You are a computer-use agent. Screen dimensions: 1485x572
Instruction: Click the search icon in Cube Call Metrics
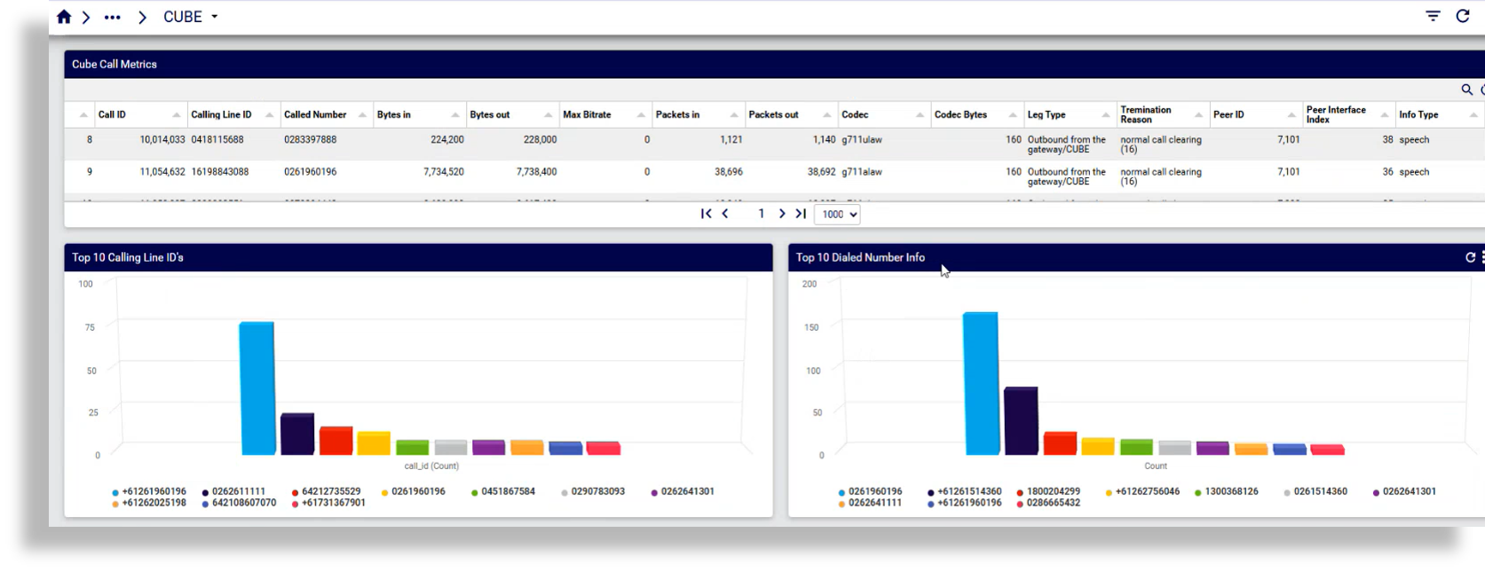pos(1466,90)
